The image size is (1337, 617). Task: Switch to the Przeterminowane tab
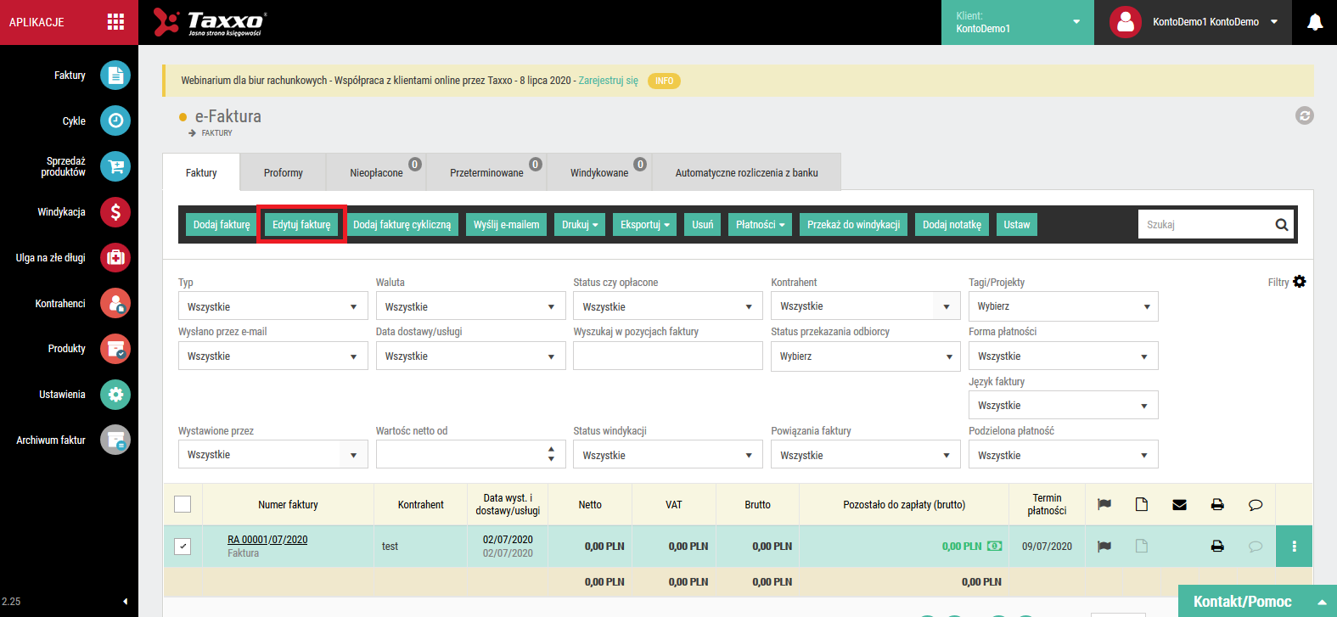click(x=486, y=172)
